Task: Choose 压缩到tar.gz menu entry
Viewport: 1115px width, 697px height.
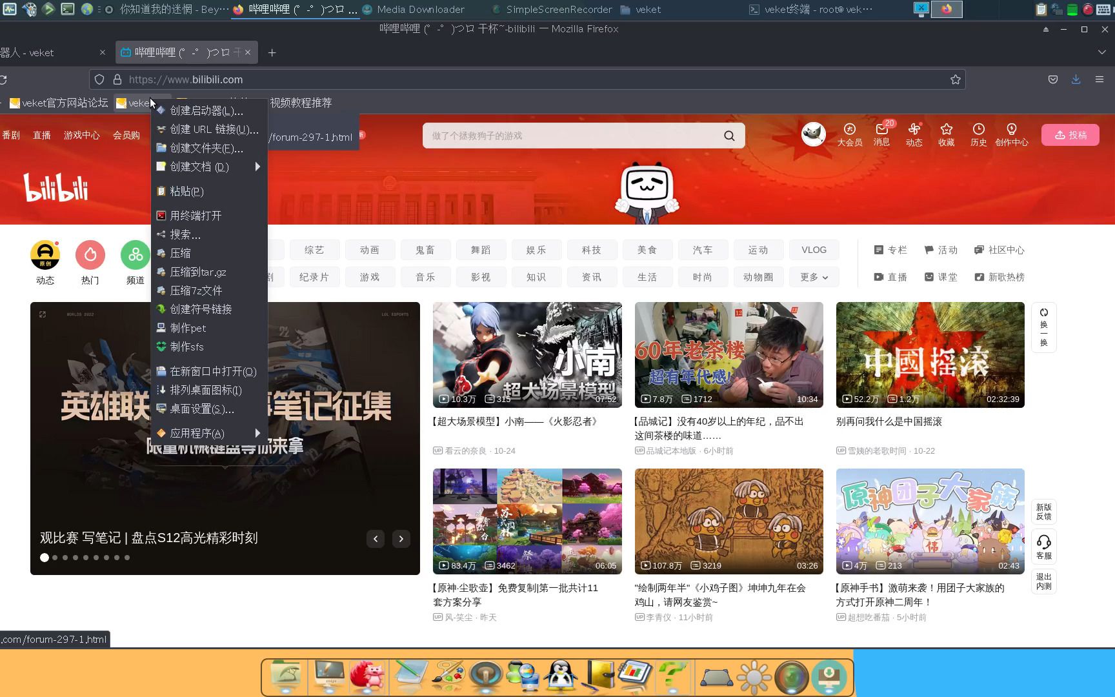Action: tap(209, 272)
